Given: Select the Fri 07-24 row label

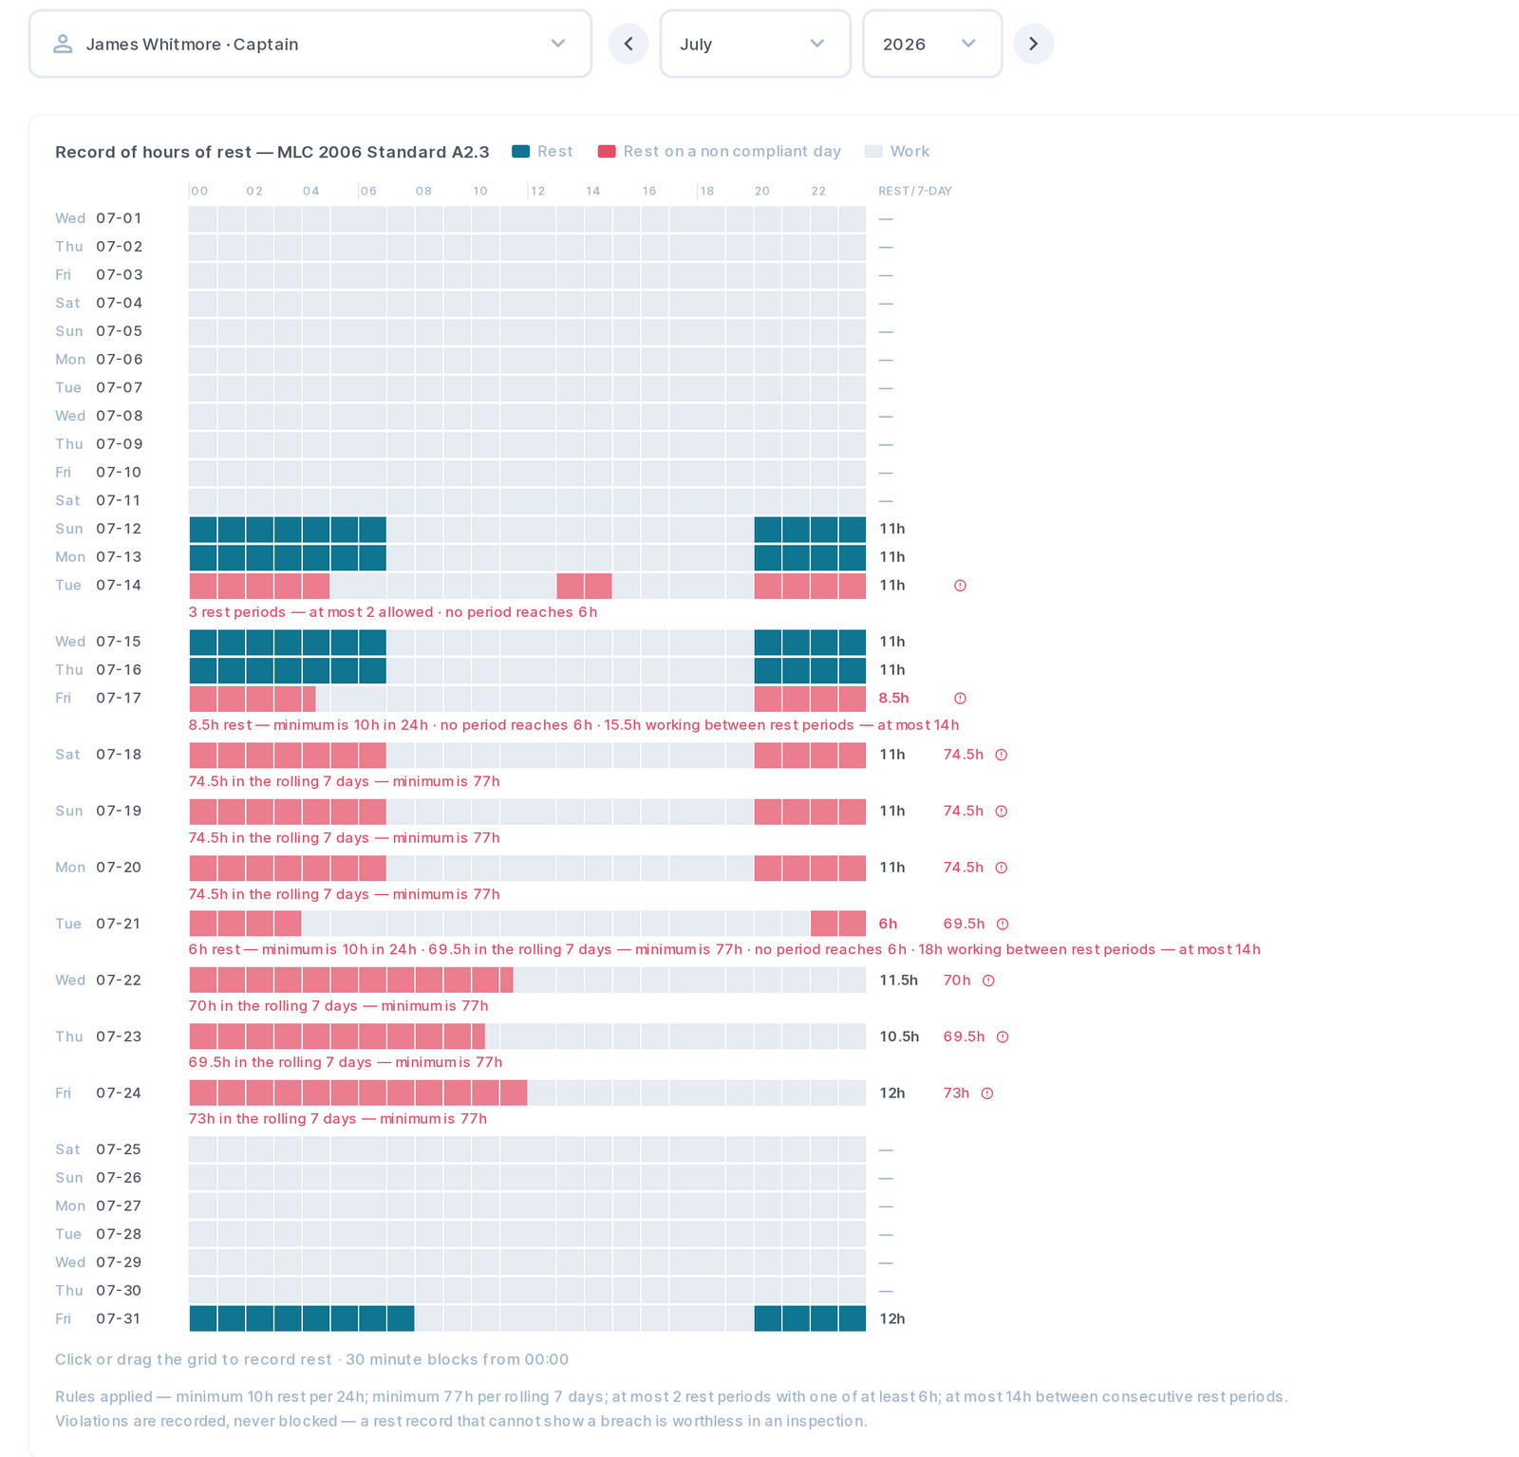Looking at the screenshot, I should (99, 1093).
